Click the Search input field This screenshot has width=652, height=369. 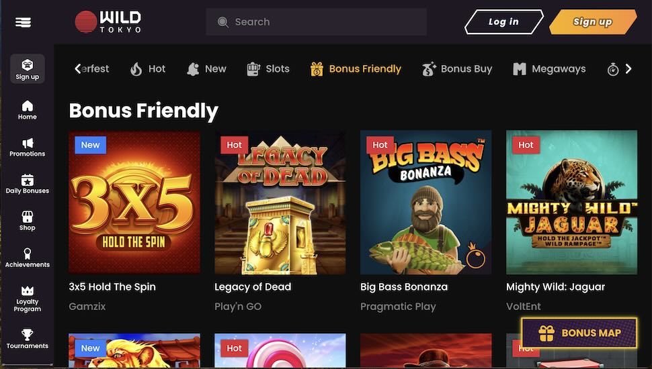(x=316, y=22)
